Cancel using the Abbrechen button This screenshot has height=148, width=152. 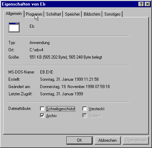tap(107, 140)
